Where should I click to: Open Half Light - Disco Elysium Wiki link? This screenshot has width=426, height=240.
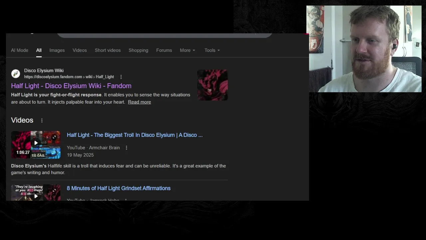71,86
